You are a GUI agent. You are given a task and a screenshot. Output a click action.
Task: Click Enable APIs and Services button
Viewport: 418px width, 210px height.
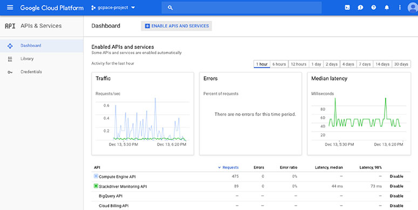(176, 26)
